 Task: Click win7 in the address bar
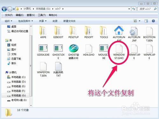pos(58,9)
